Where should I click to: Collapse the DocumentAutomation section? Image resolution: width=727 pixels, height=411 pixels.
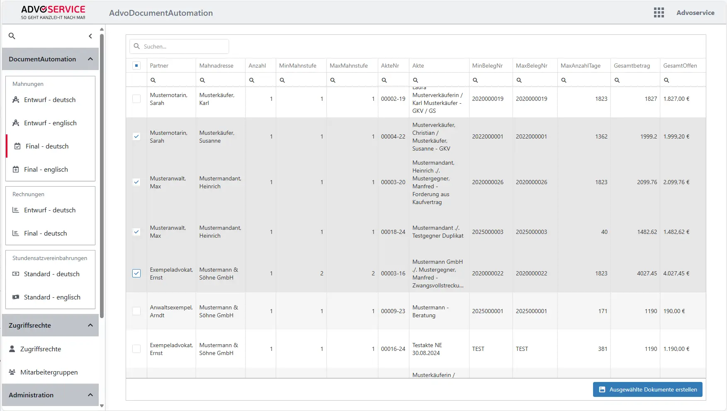[90, 59]
